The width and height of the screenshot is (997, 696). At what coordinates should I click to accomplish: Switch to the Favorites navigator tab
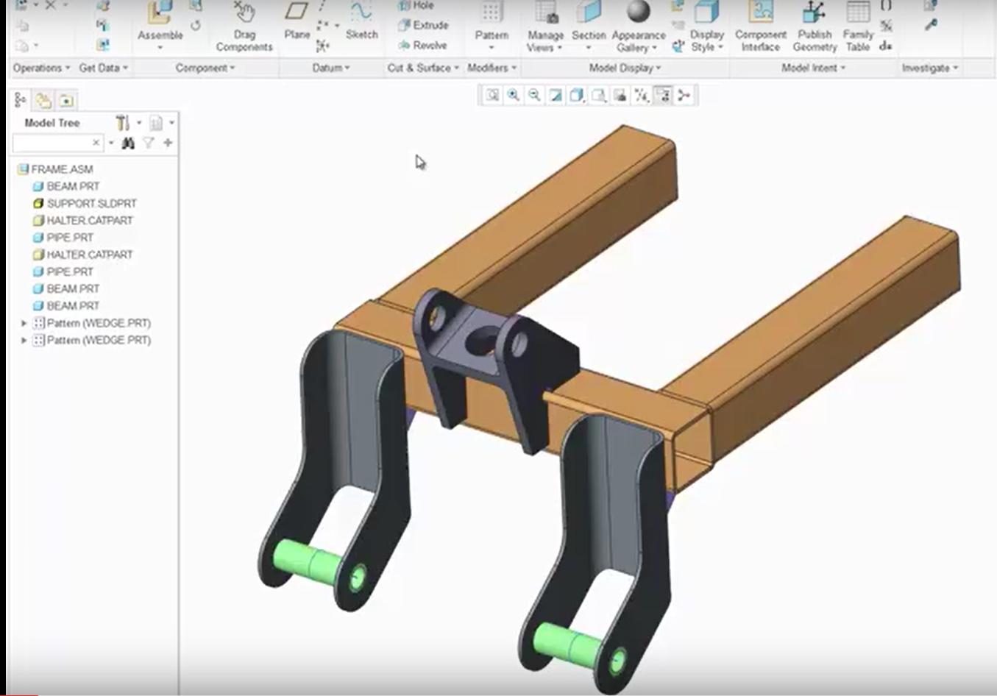66,100
